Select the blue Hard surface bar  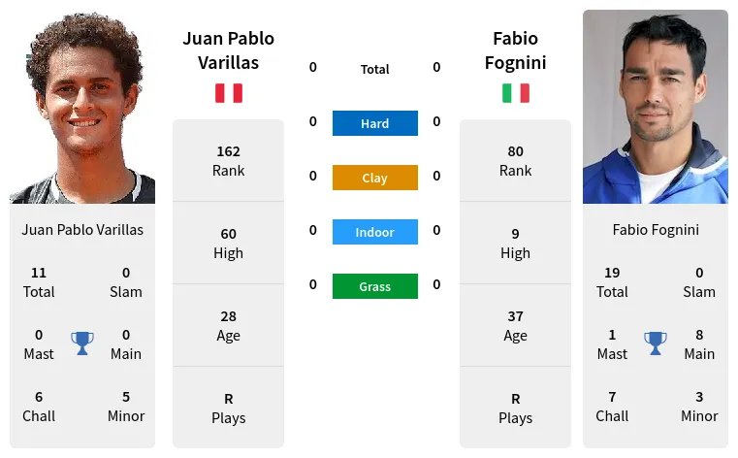click(x=375, y=123)
